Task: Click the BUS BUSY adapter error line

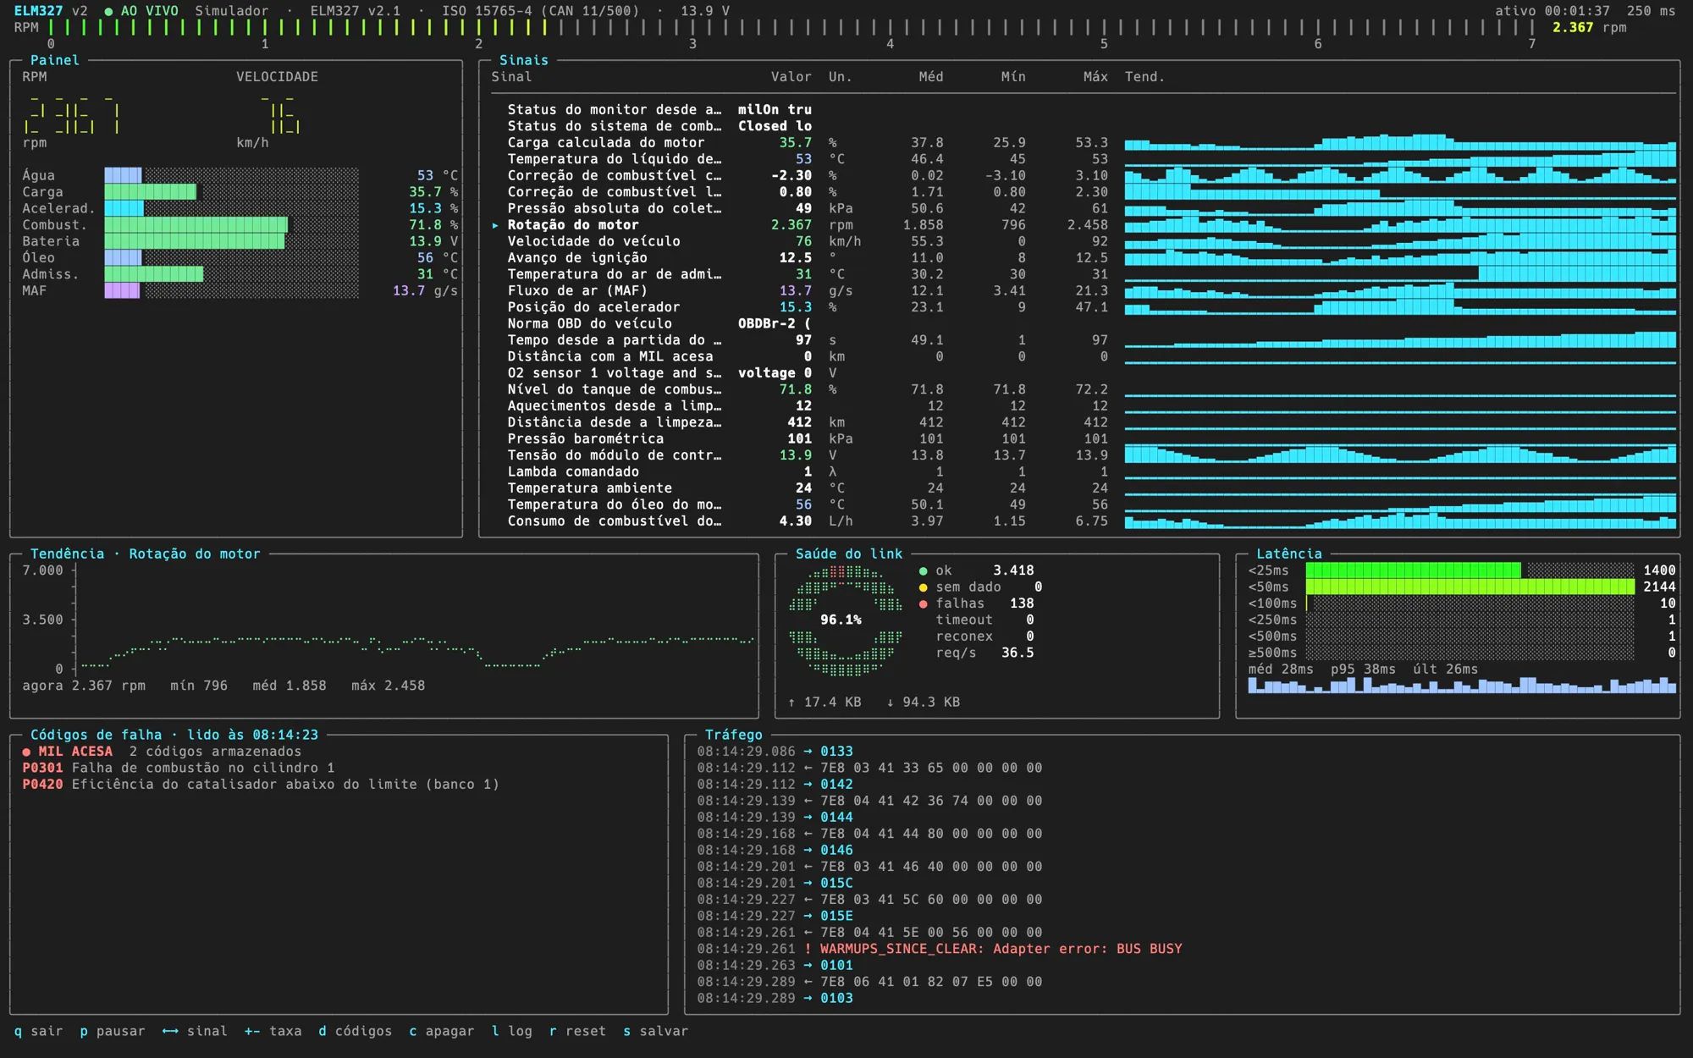Action: pos(940,949)
